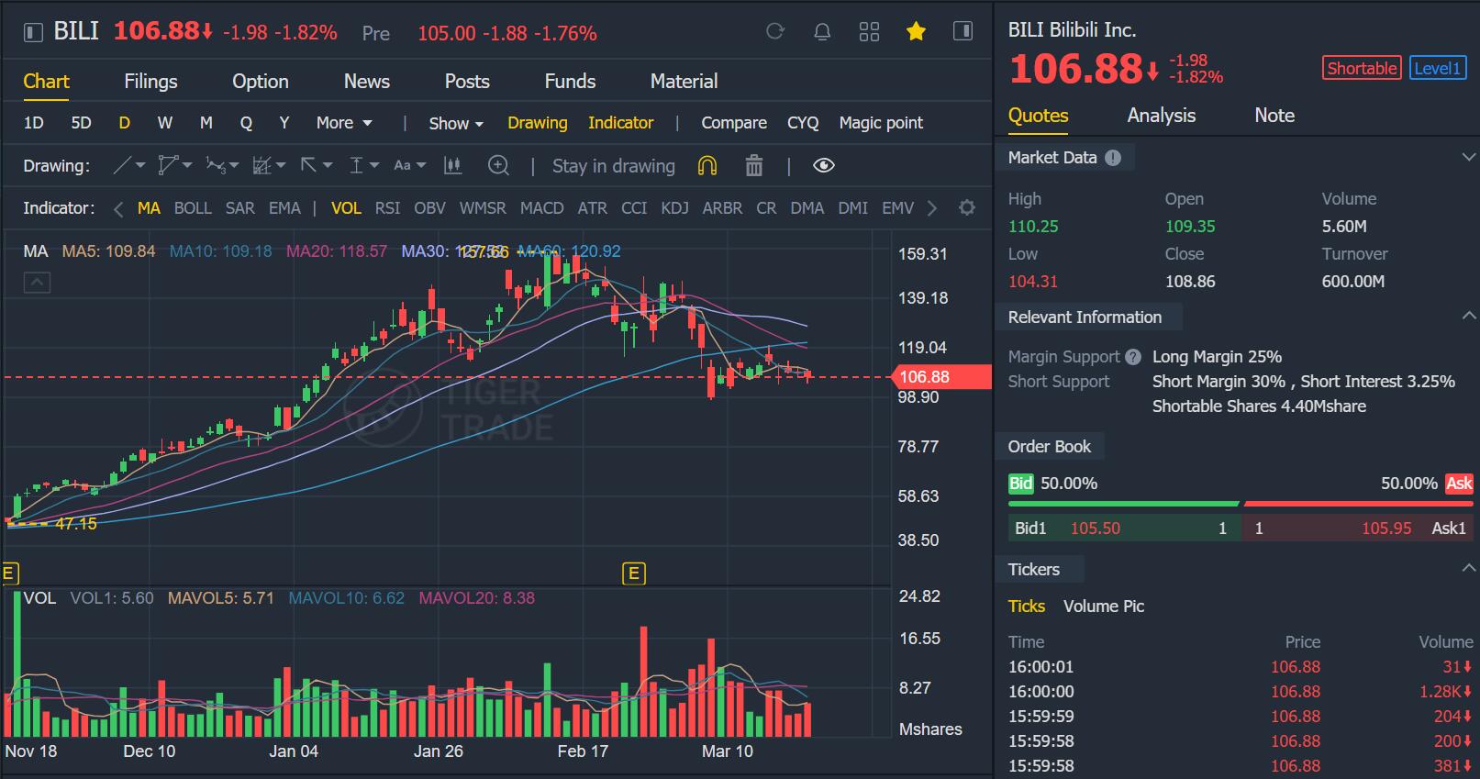
Task: Switch to the Filings tab
Action: tap(150, 82)
